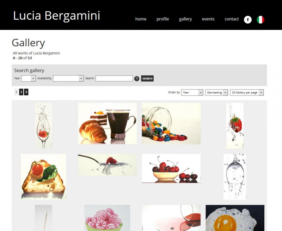
Task: View the jelly beans jar painting
Action: point(171,123)
